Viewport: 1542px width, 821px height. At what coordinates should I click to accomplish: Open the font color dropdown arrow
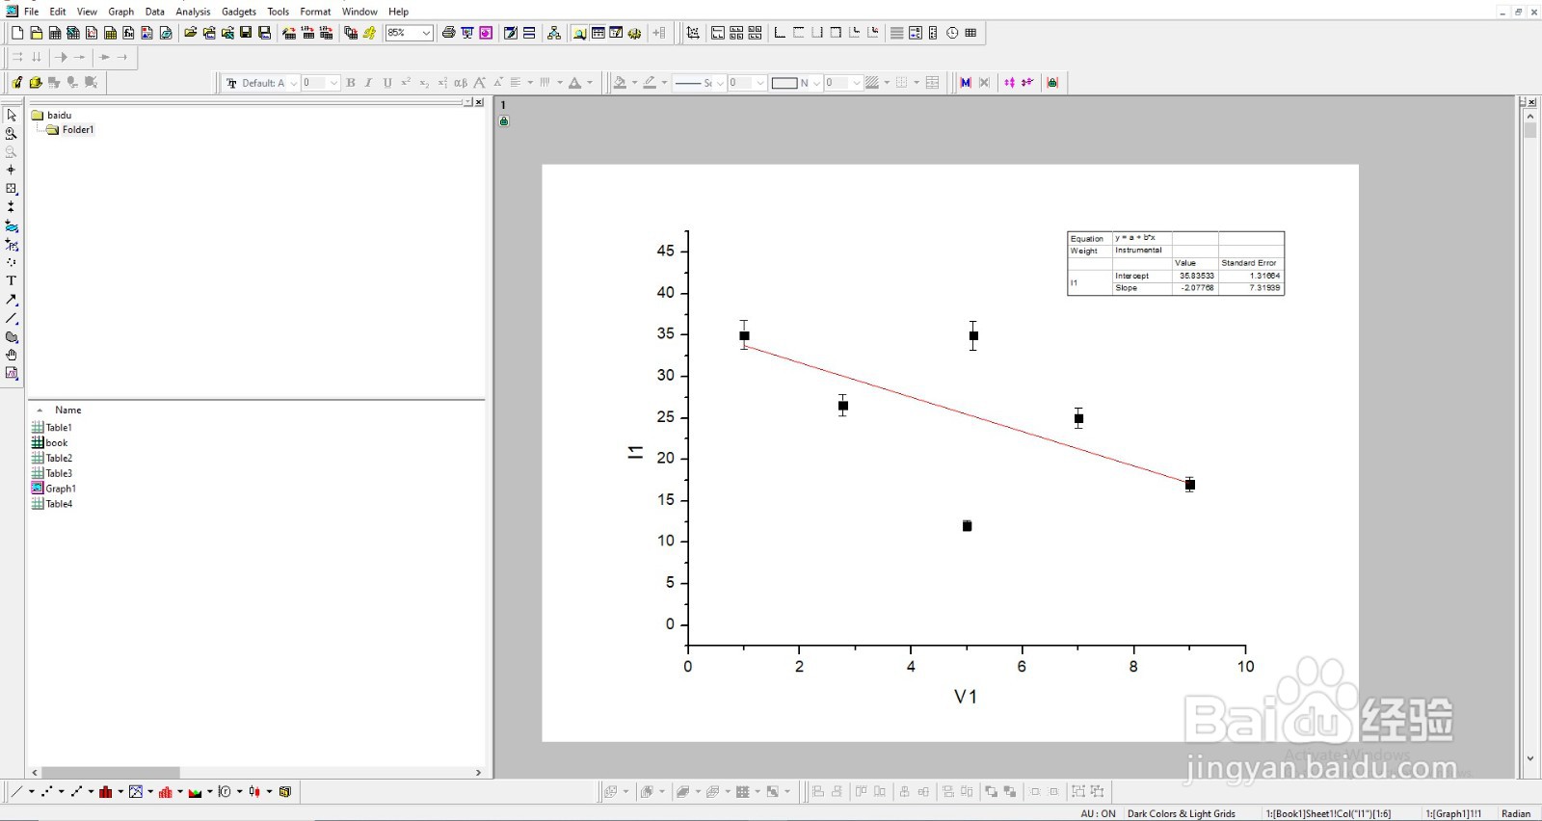590,83
